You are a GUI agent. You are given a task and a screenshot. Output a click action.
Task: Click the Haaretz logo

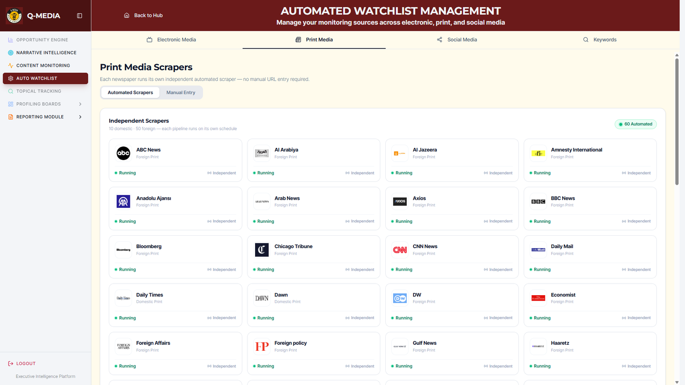(538, 346)
